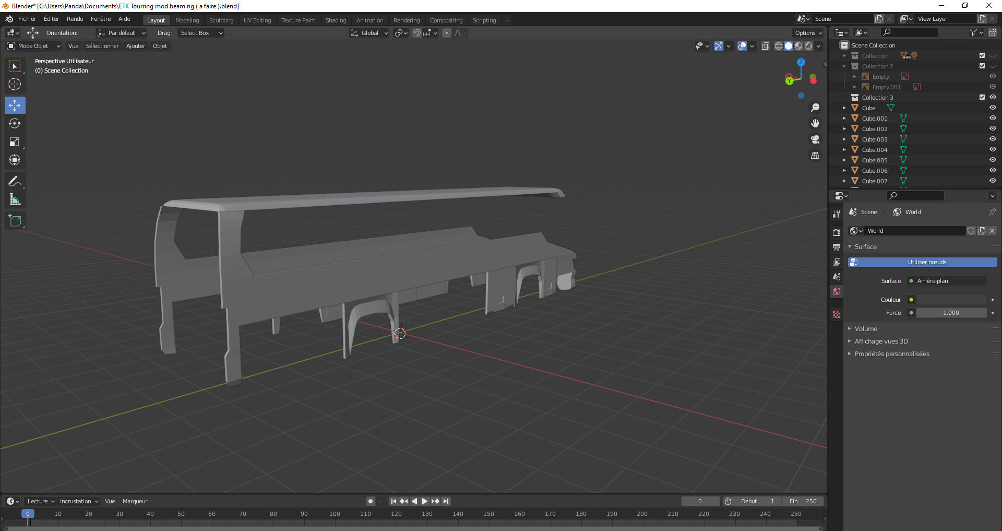Hide Cube.003 using its eye icon
This screenshot has height=531, width=1002.
(993, 139)
